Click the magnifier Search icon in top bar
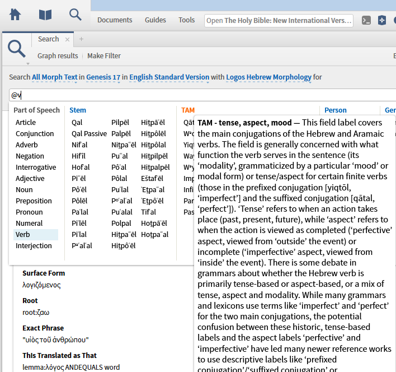This screenshot has width=396, height=372. pyautogui.click(x=76, y=15)
